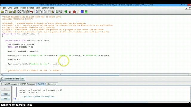The height and width of the screenshot is (107, 191).
Task: Click the editor scrollbar left arrow
Action: [x=1, y=75]
